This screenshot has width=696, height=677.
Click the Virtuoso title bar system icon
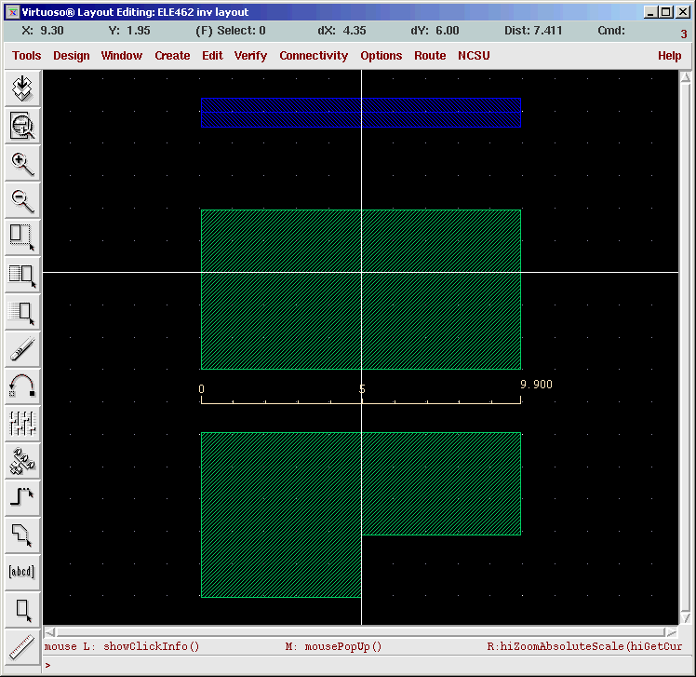click(13, 12)
